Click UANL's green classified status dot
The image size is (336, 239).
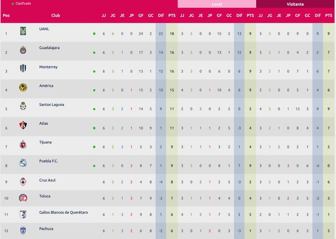(94, 34)
